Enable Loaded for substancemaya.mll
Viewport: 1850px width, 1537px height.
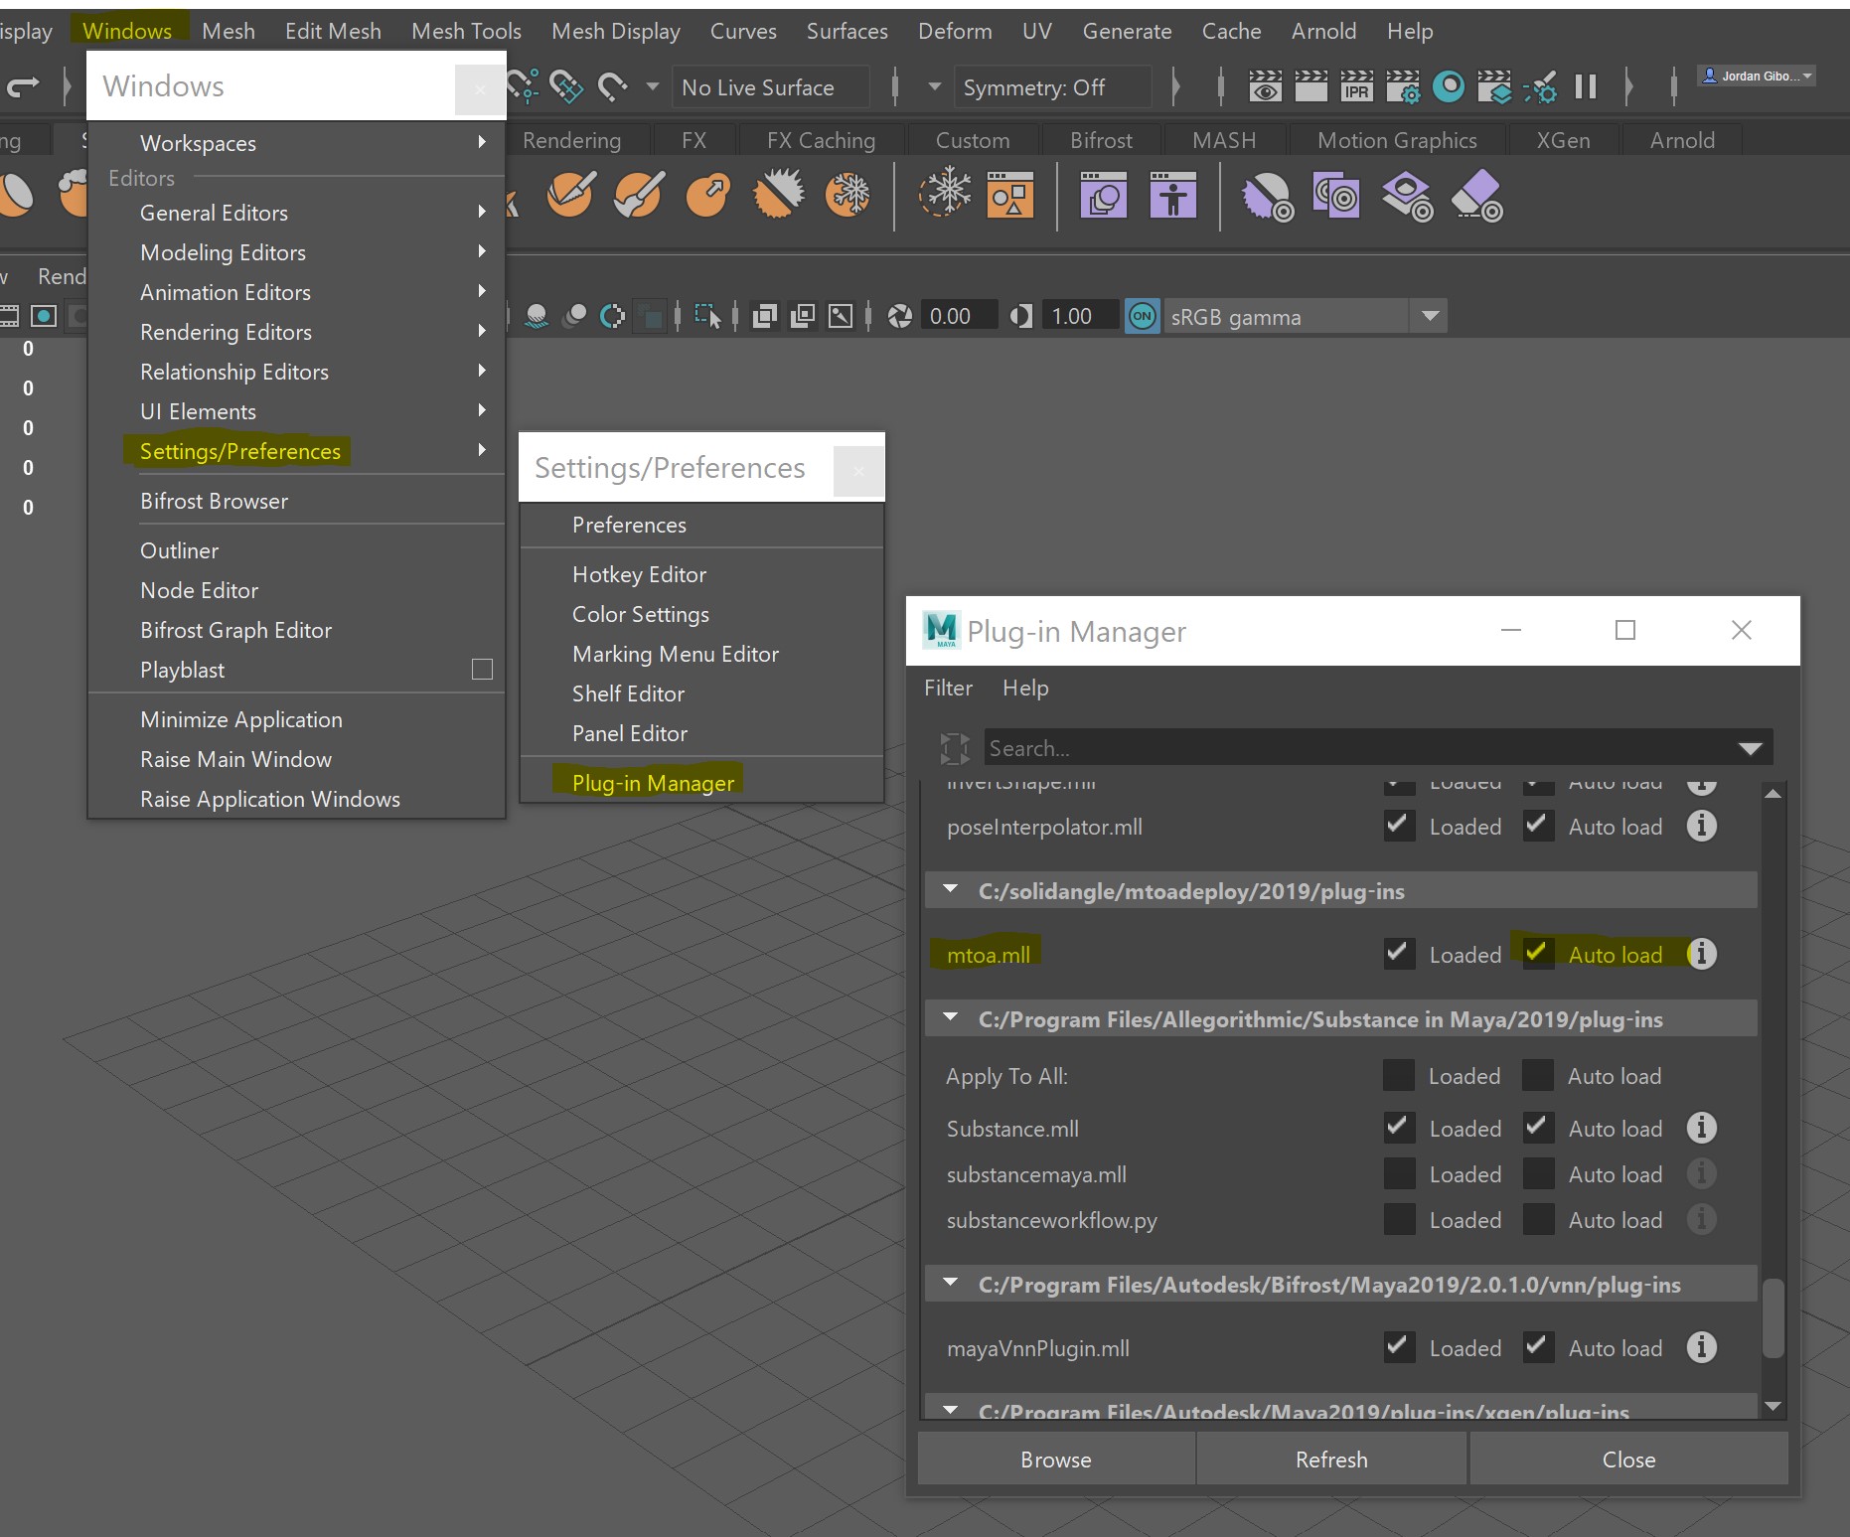(1399, 1173)
